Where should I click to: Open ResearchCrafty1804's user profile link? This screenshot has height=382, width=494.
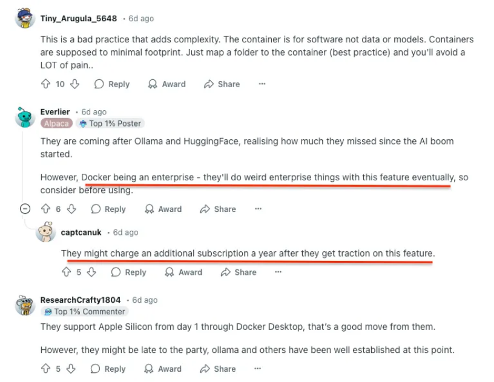[x=81, y=300]
